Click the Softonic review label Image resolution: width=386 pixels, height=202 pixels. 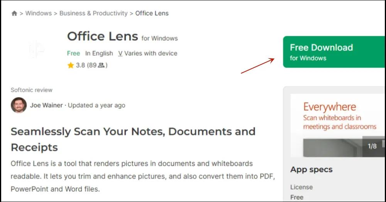coord(31,90)
